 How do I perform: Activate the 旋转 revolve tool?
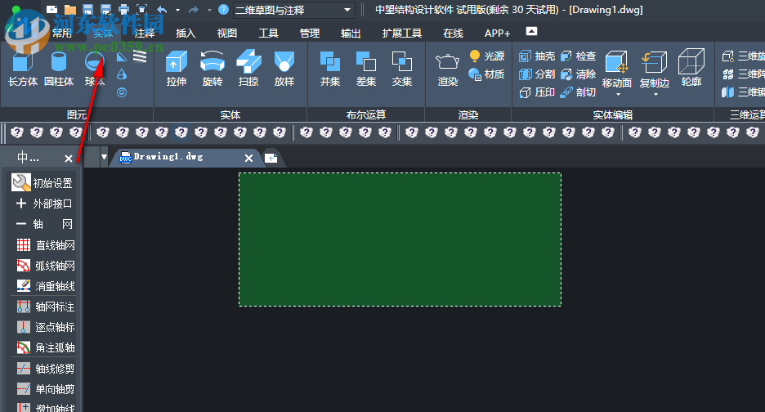(212, 69)
